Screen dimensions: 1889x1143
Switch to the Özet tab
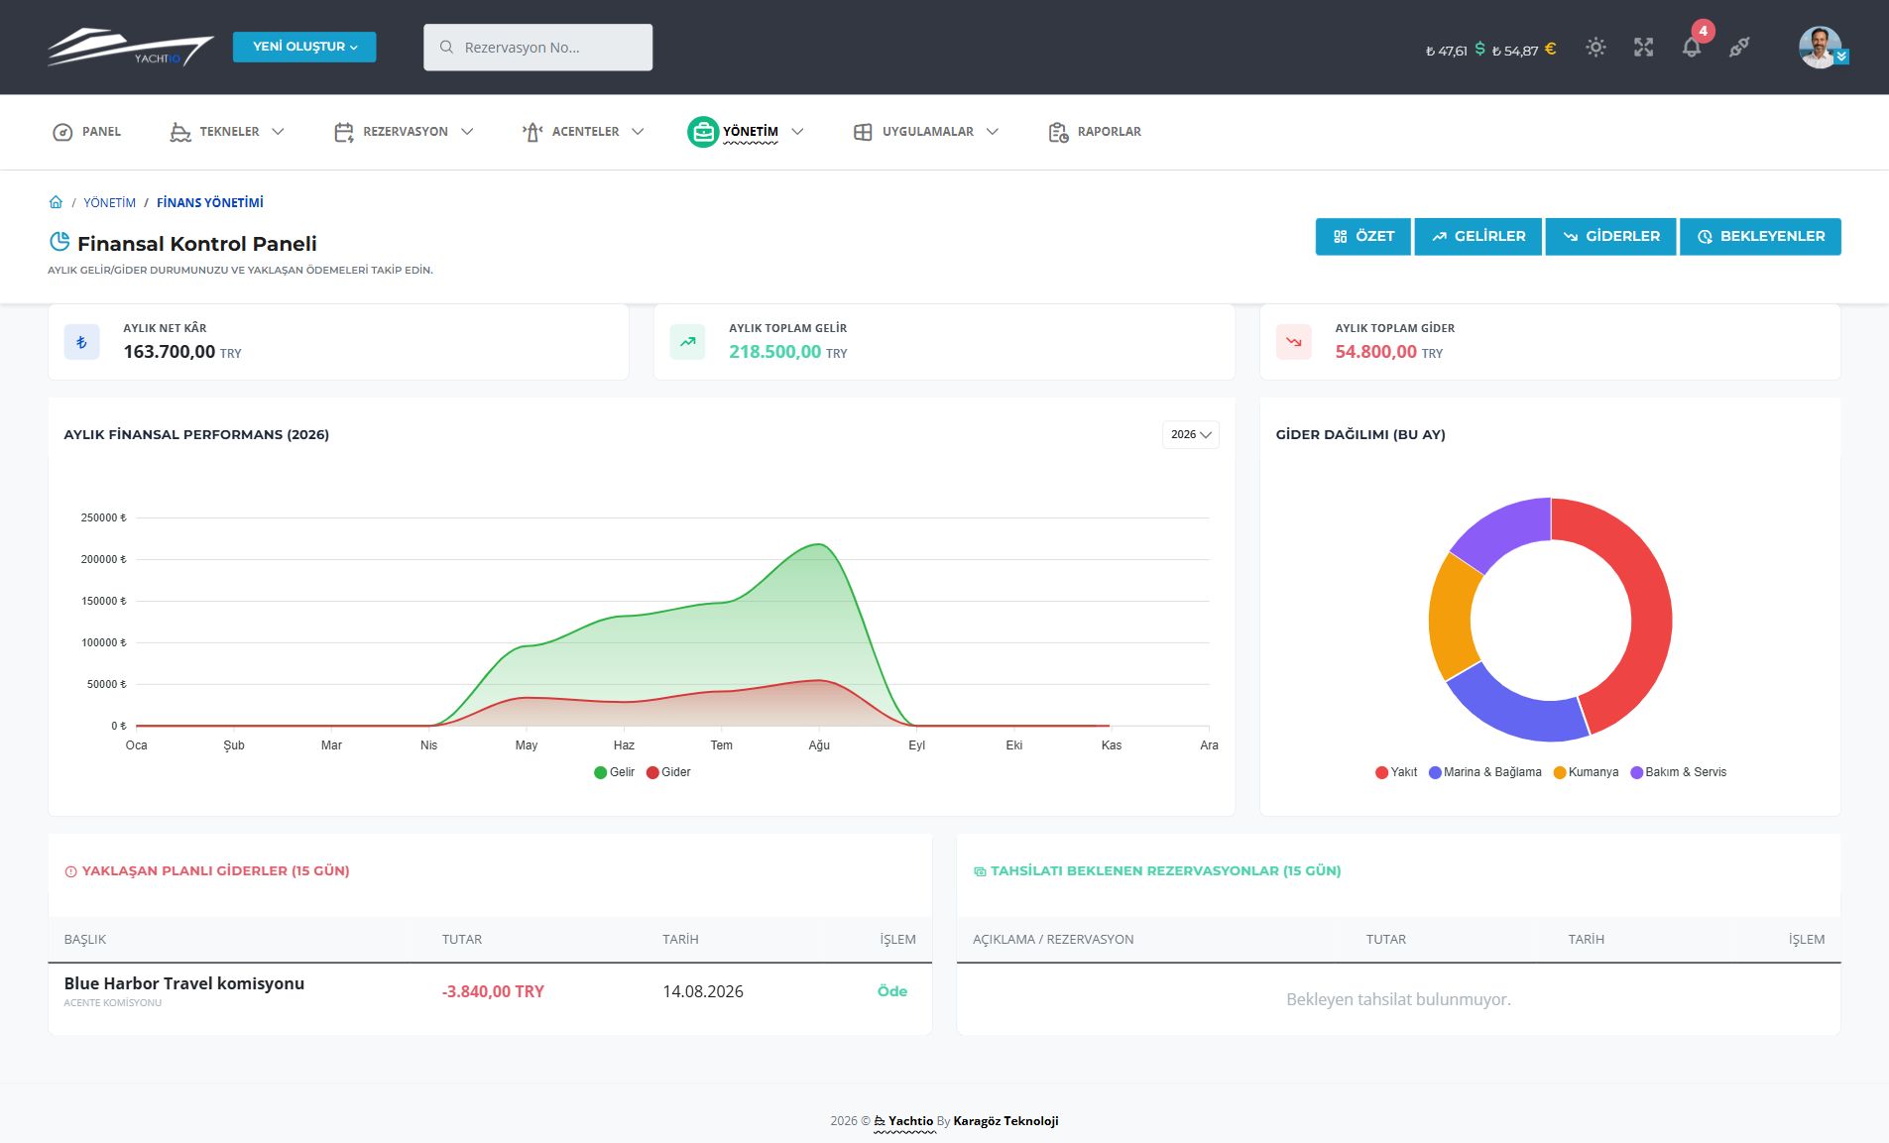tap(1363, 236)
